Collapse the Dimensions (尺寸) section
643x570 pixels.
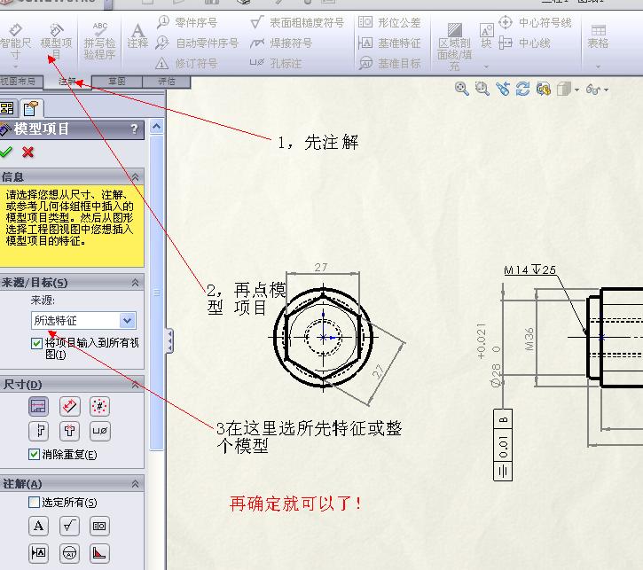click(x=135, y=385)
